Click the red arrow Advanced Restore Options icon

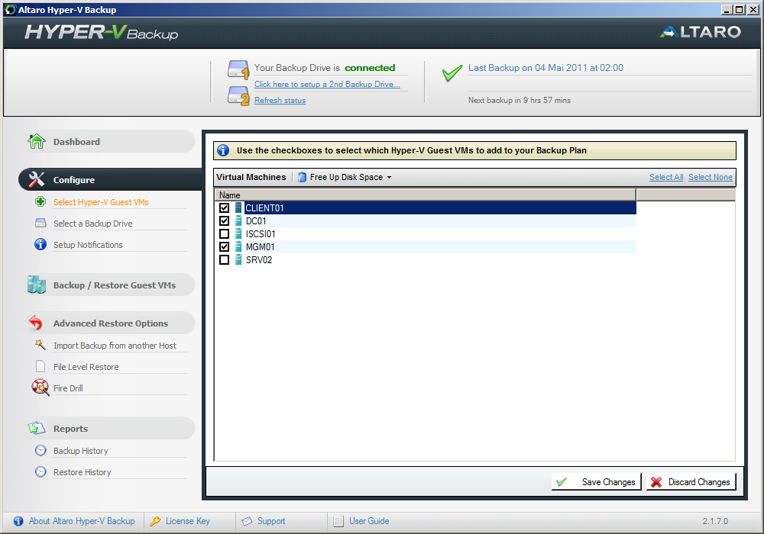click(36, 323)
